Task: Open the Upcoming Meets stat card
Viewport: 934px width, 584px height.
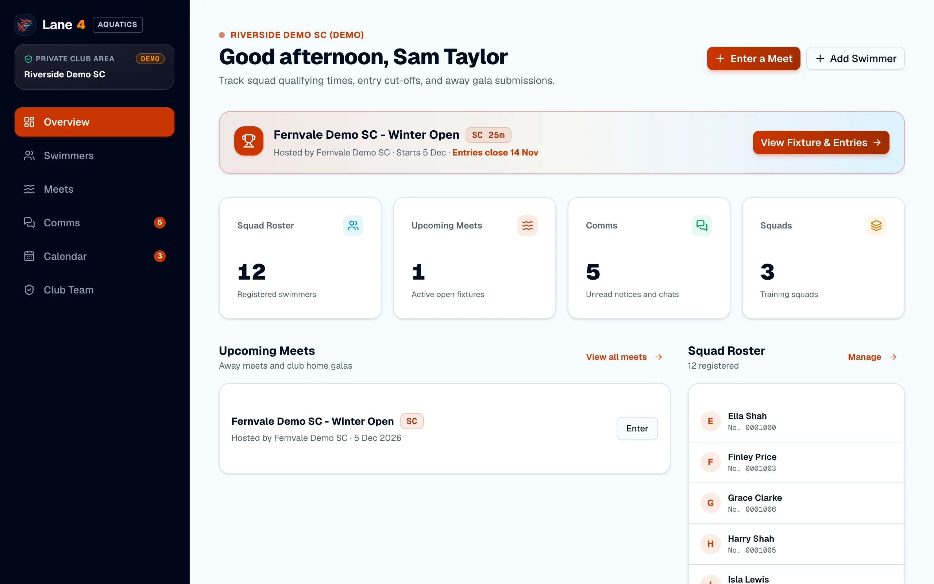Action: point(474,258)
